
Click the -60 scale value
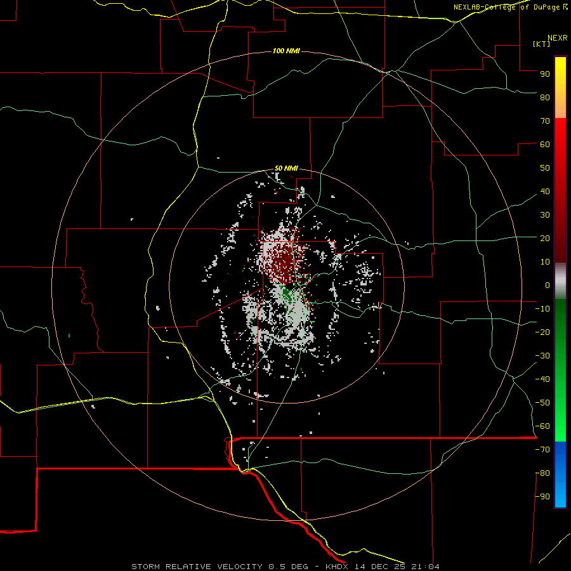pos(542,426)
